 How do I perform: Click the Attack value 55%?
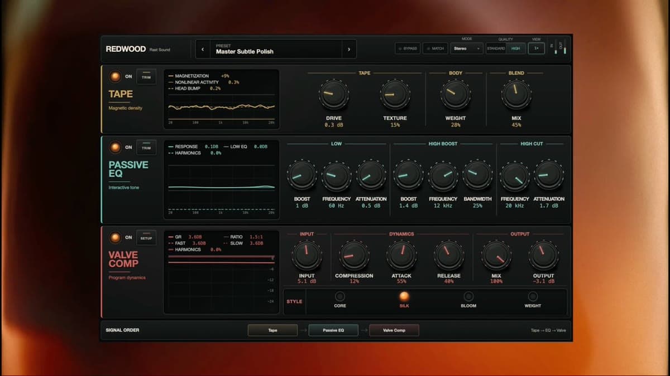click(x=401, y=281)
